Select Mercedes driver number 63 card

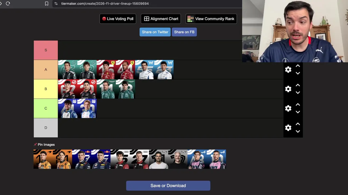pos(67,70)
